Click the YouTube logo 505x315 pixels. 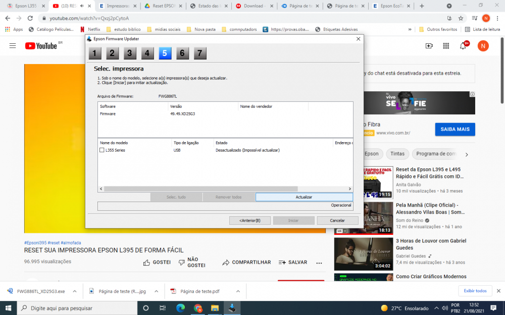click(41, 46)
